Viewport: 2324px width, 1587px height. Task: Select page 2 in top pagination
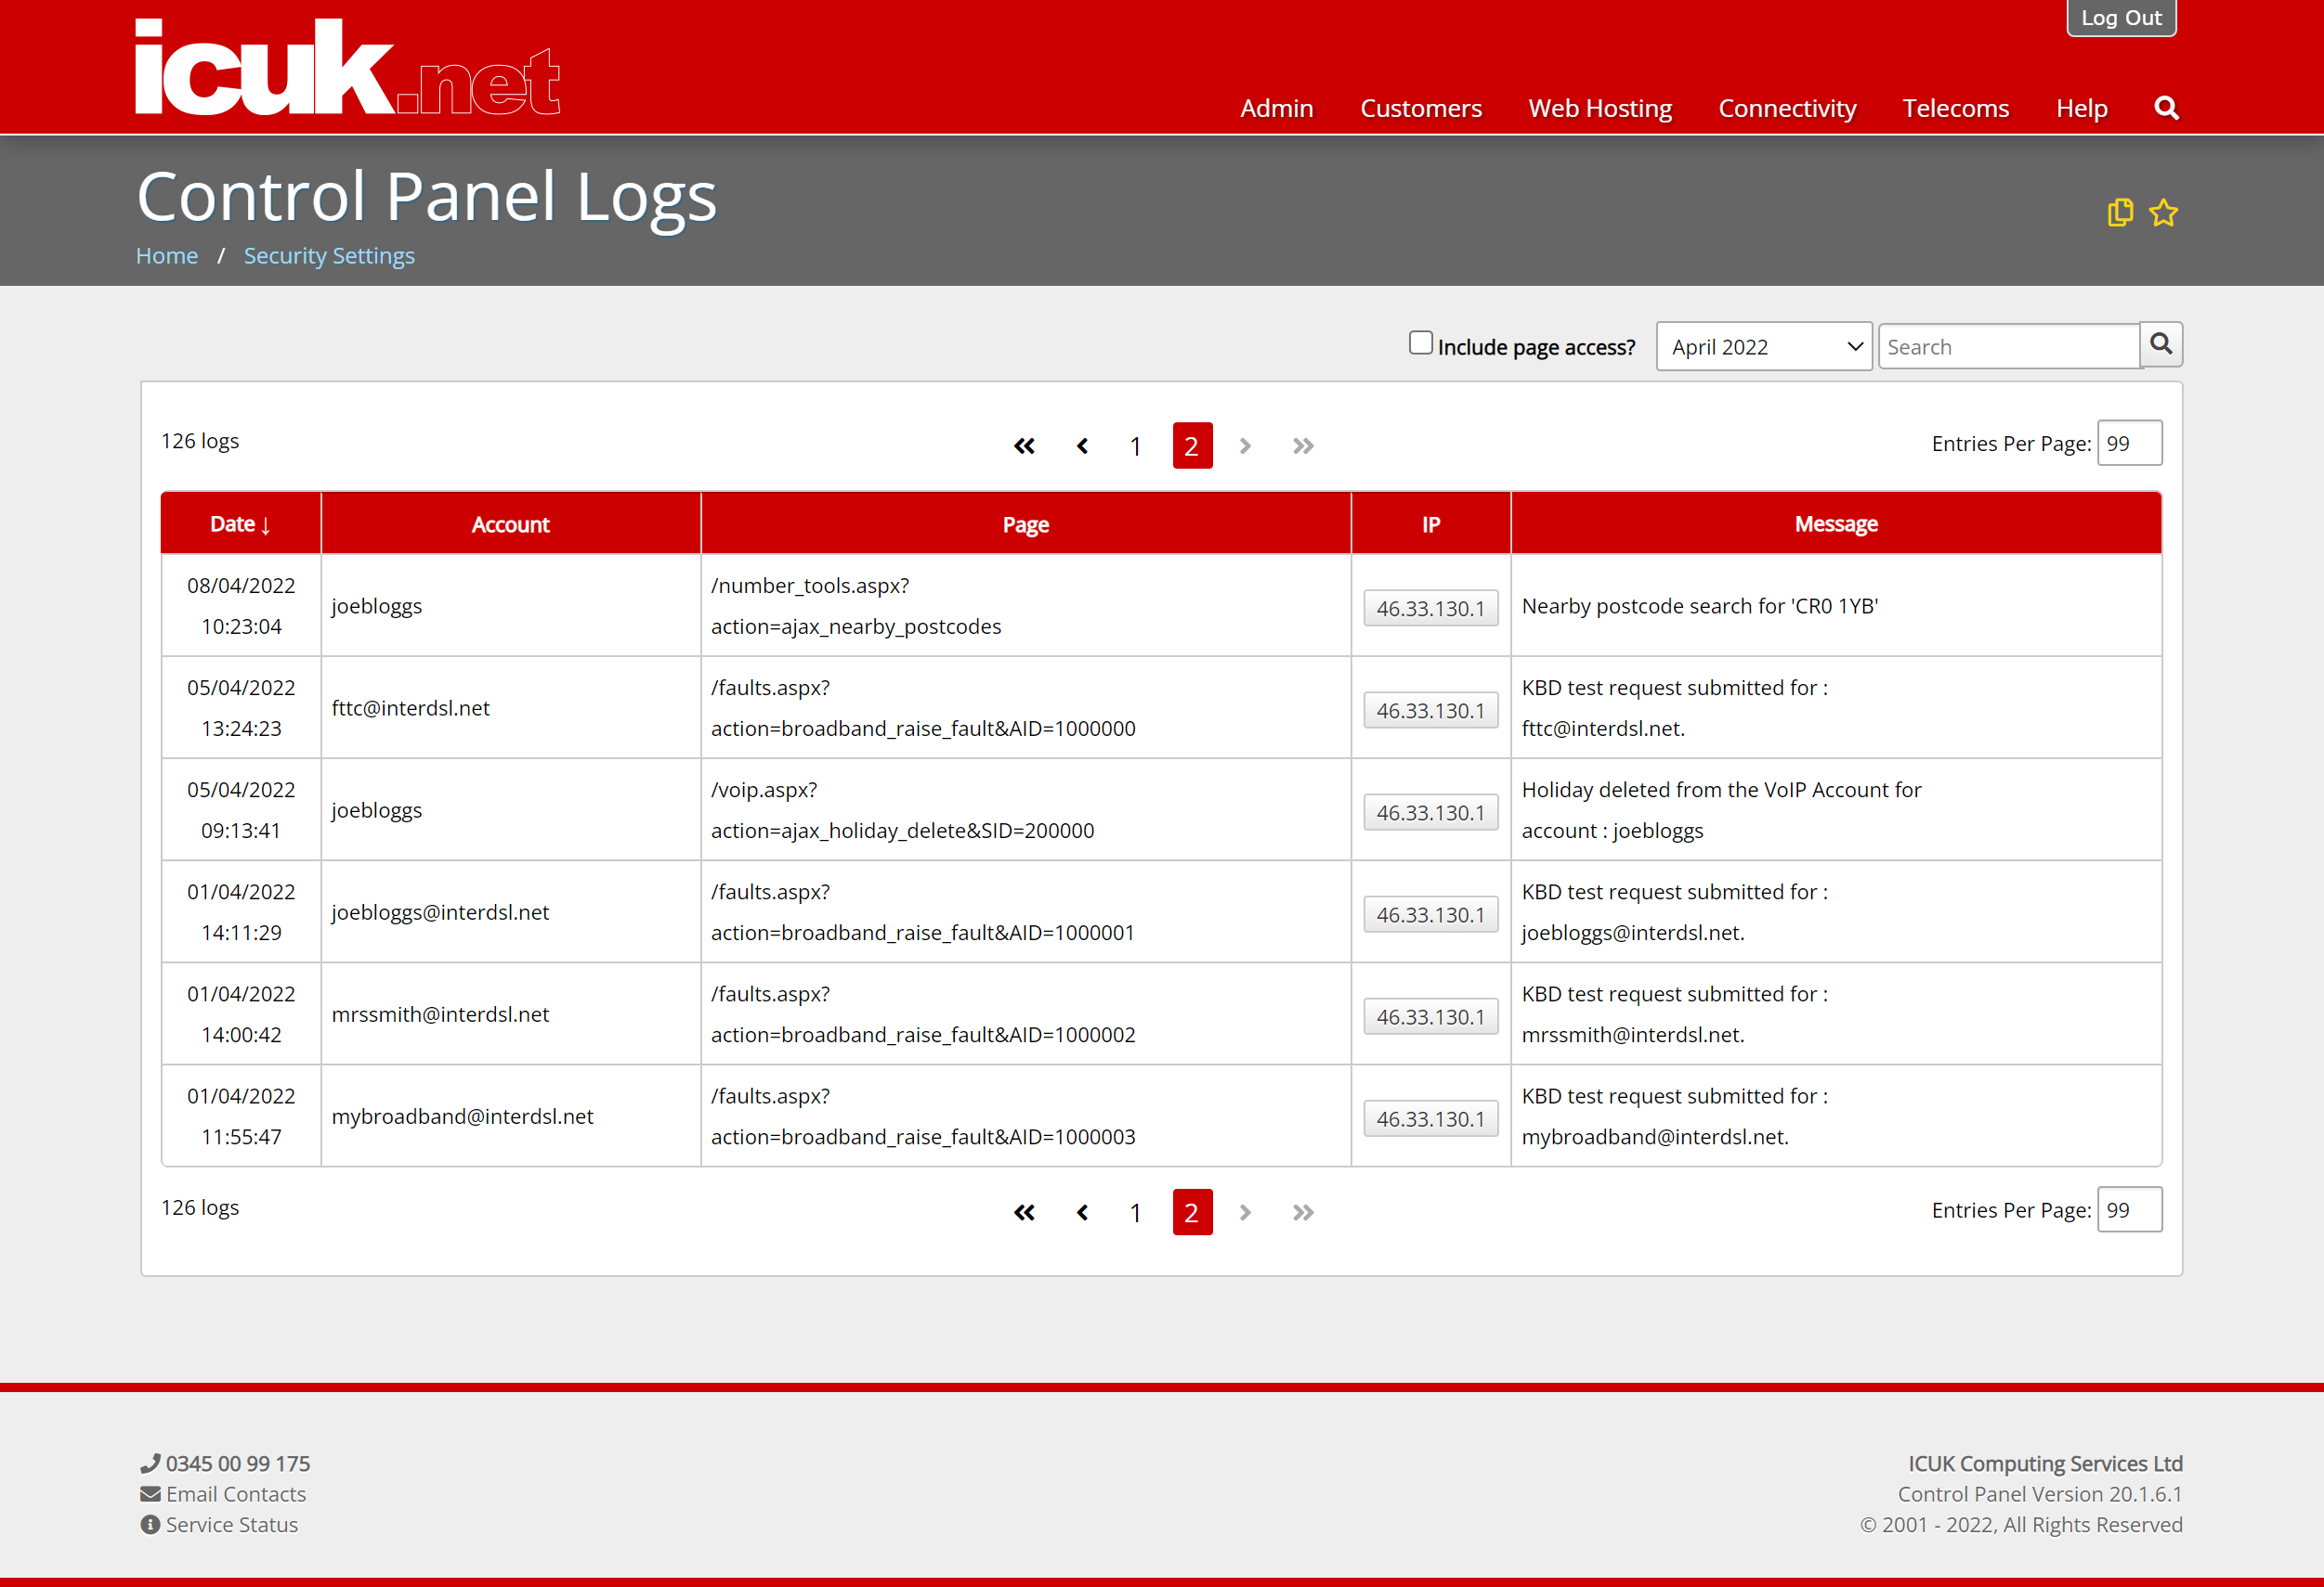[x=1192, y=445]
